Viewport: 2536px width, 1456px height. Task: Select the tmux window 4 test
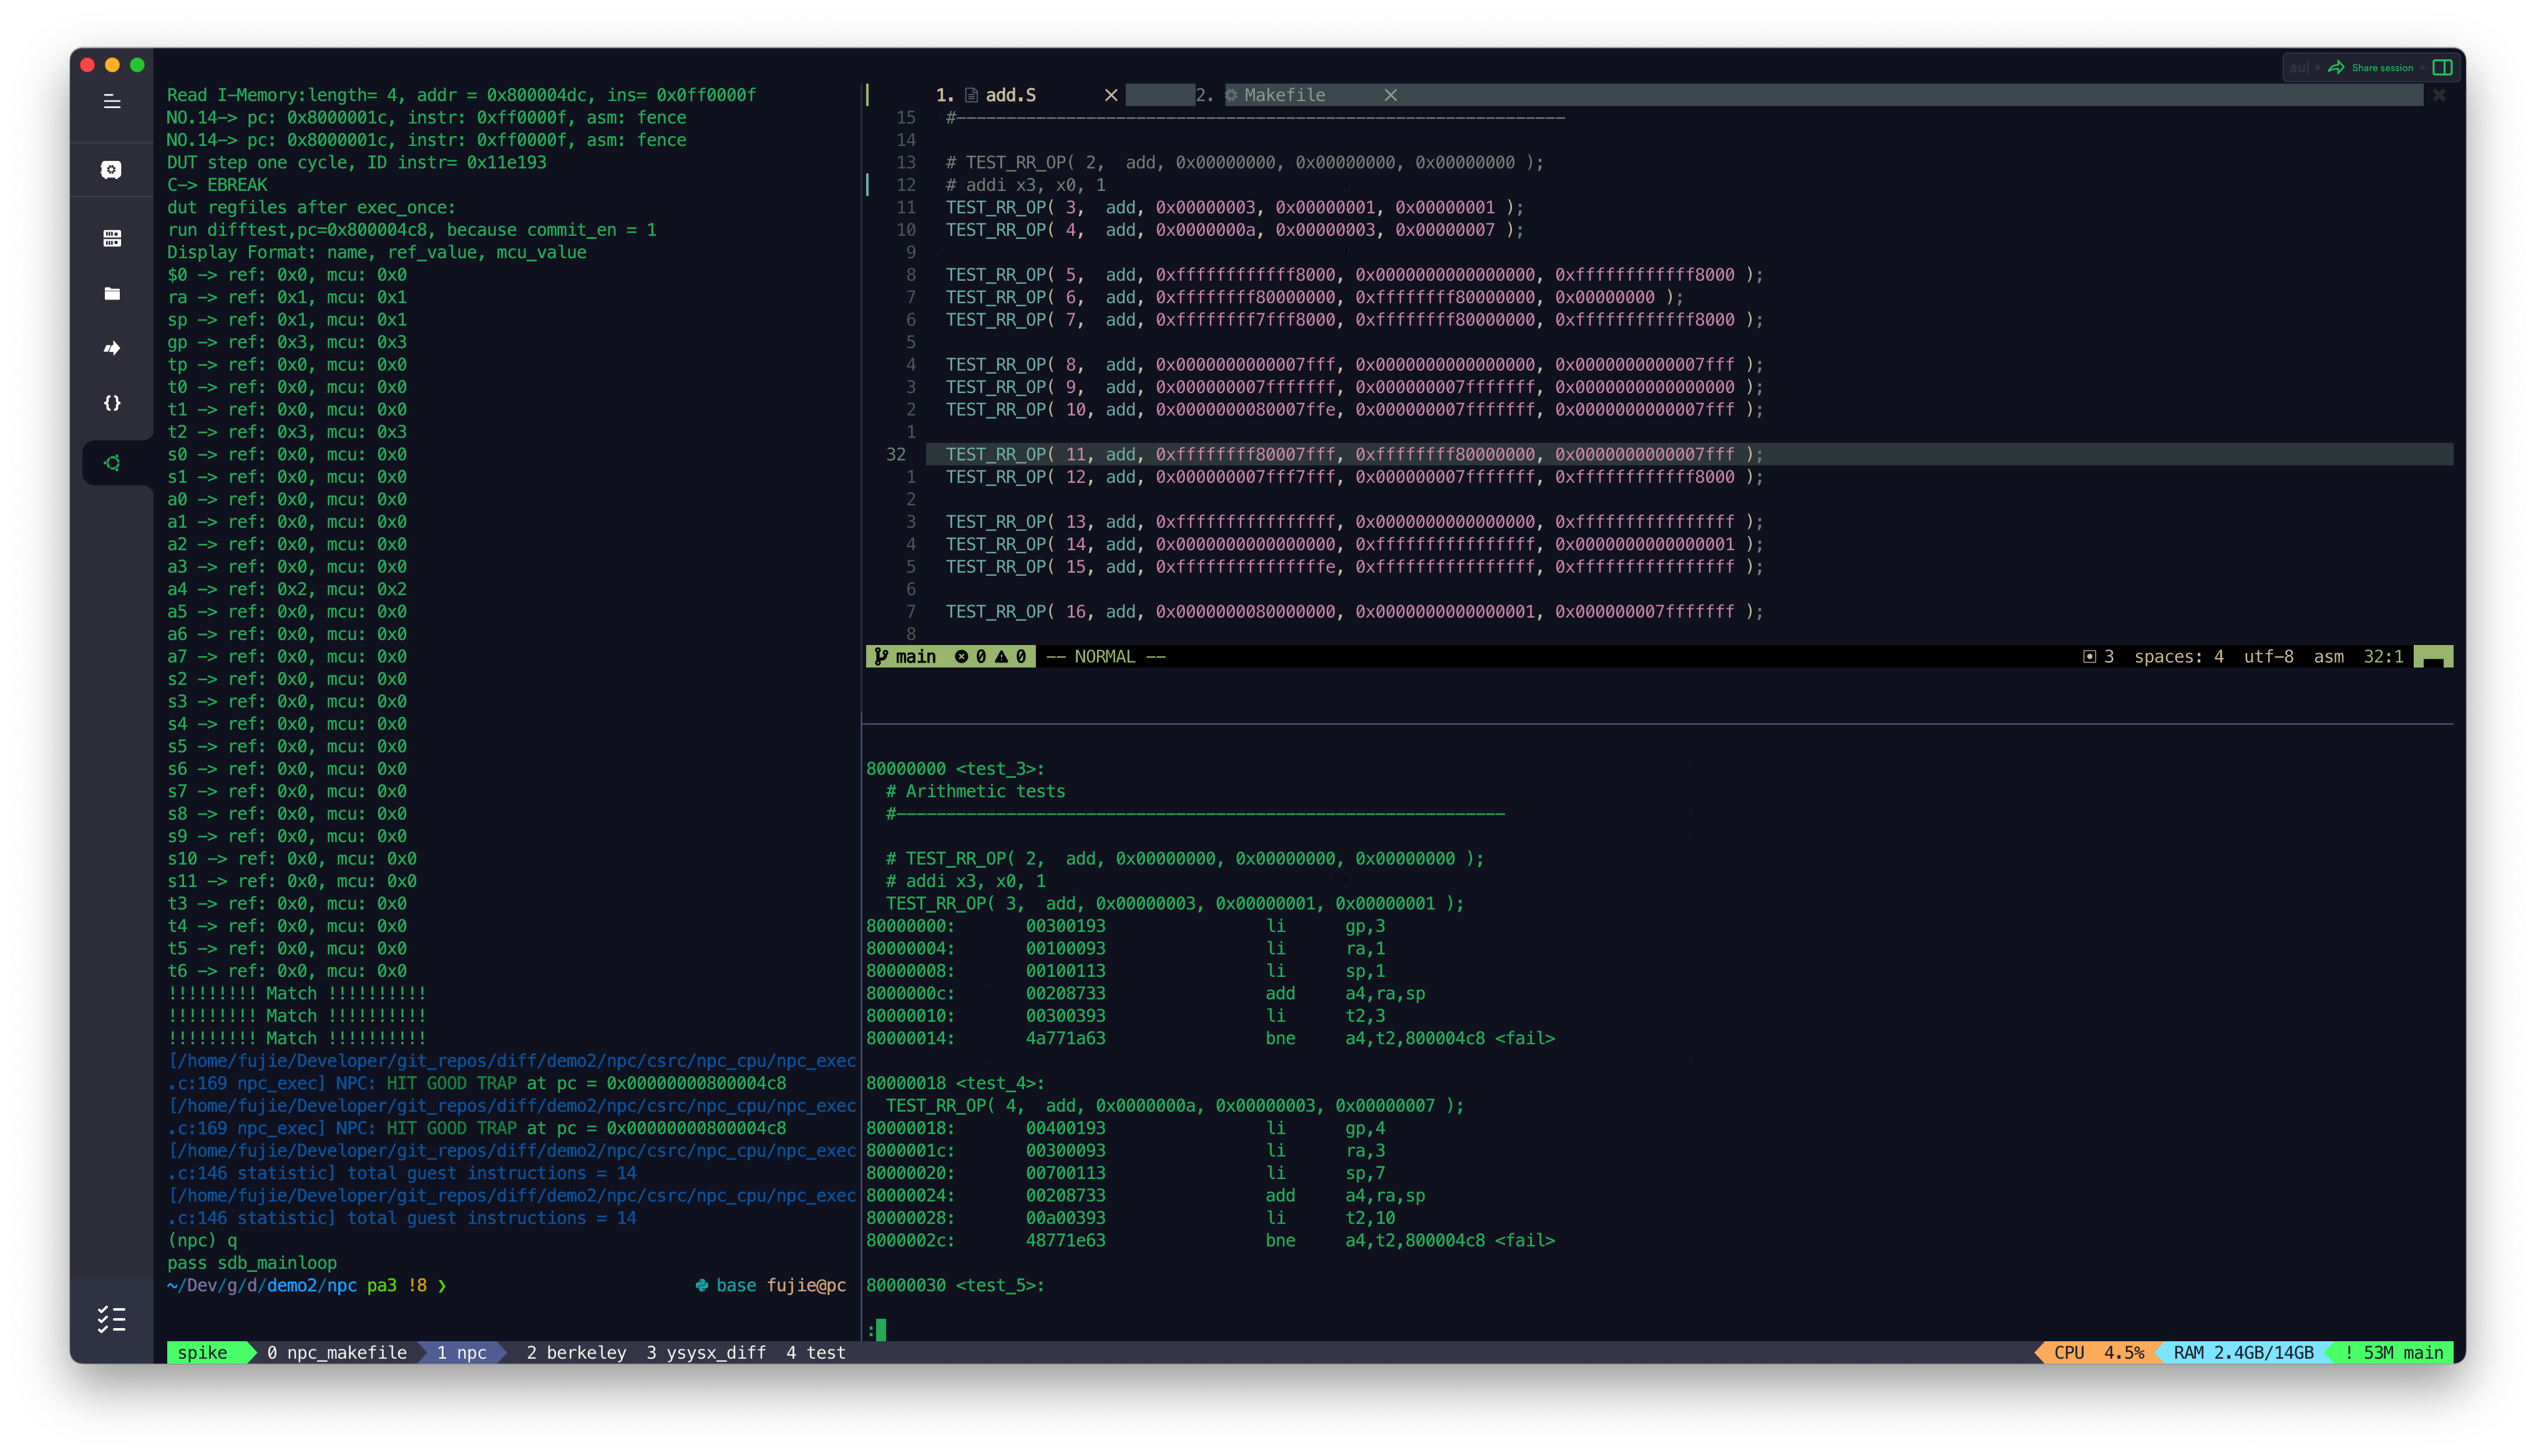pyautogui.click(x=815, y=1352)
